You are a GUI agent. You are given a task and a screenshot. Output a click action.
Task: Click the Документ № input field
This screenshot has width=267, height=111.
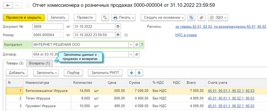pyautogui.click(x=48, y=27)
